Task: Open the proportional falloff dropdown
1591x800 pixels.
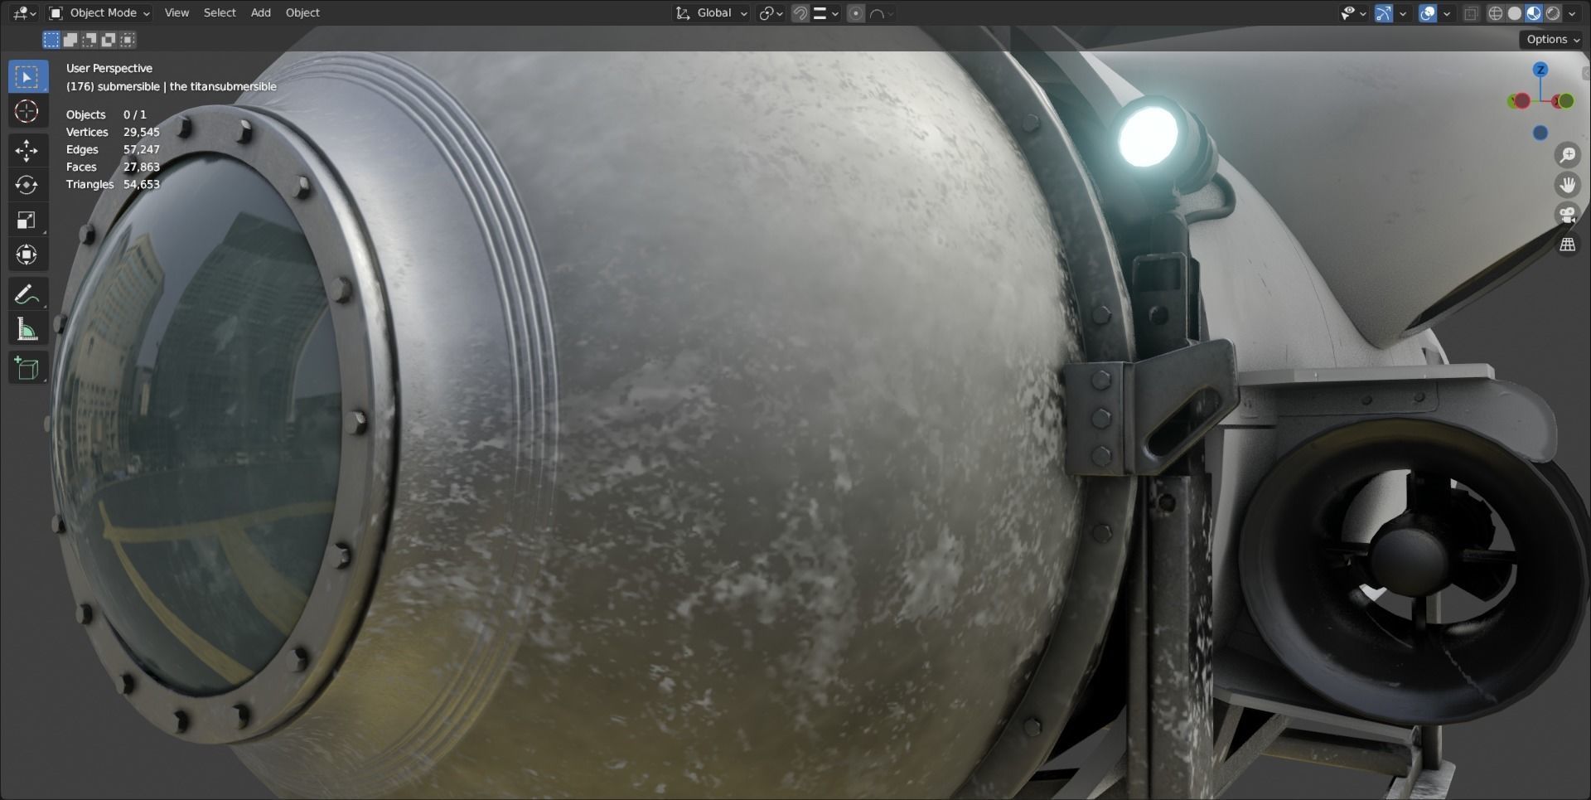Action: point(882,13)
